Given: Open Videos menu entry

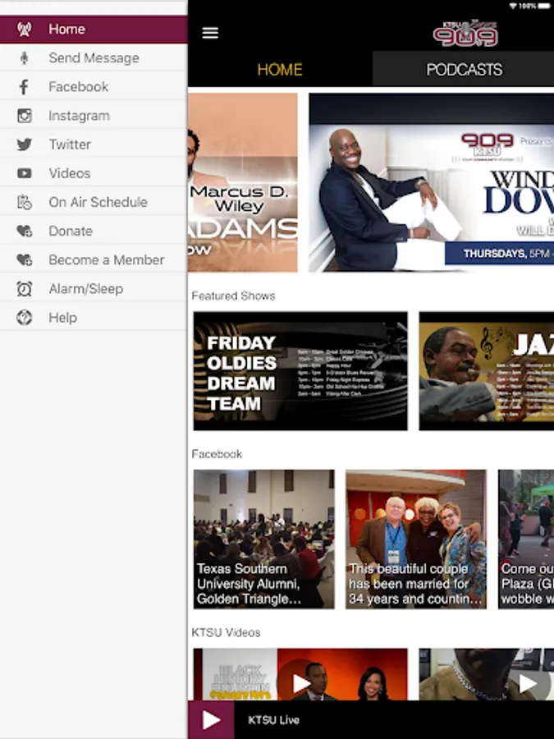Looking at the screenshot, I should [x=94, y=173].
